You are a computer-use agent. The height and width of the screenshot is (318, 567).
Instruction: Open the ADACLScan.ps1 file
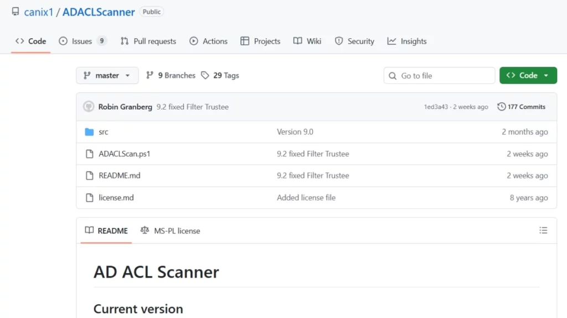tap(125, 154)
